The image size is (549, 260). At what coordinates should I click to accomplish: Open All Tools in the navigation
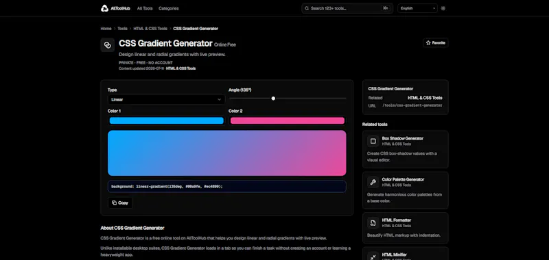145,8
